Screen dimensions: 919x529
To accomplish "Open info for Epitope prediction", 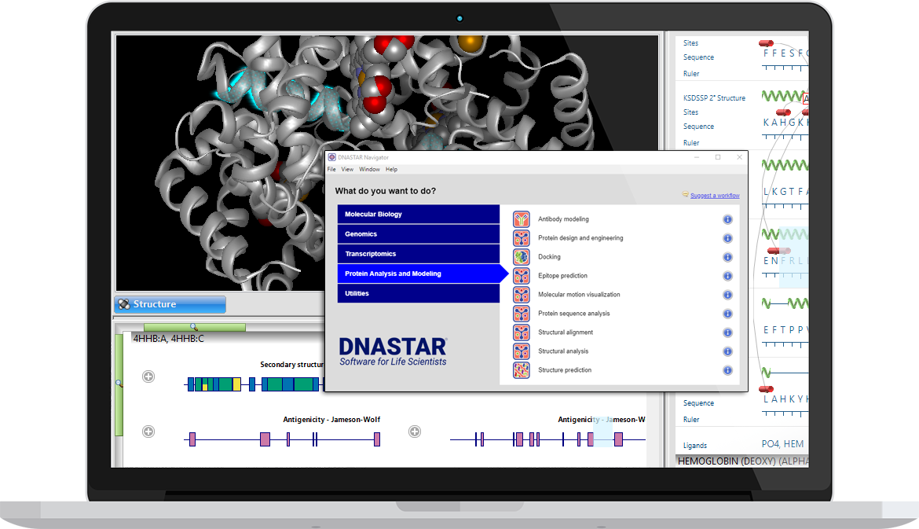I will tap(727, 276).
